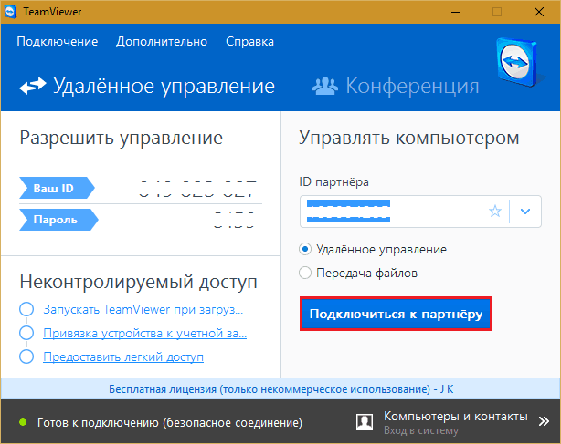The height and width of the screenshot is (444, 561).
Task: Click the circle icon beside Привязка устройства
Action: tap(26, 333)
